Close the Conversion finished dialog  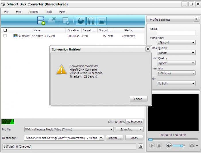point(148,49)
